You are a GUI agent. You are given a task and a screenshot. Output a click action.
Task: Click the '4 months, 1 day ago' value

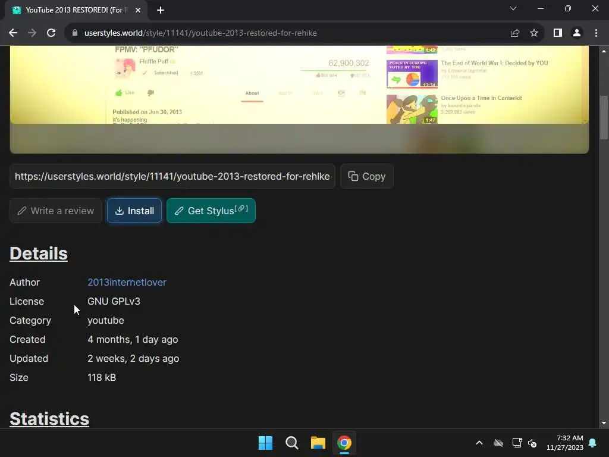(133, 339)
